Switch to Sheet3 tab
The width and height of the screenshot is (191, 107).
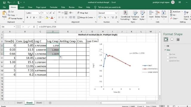pos(39,103)
